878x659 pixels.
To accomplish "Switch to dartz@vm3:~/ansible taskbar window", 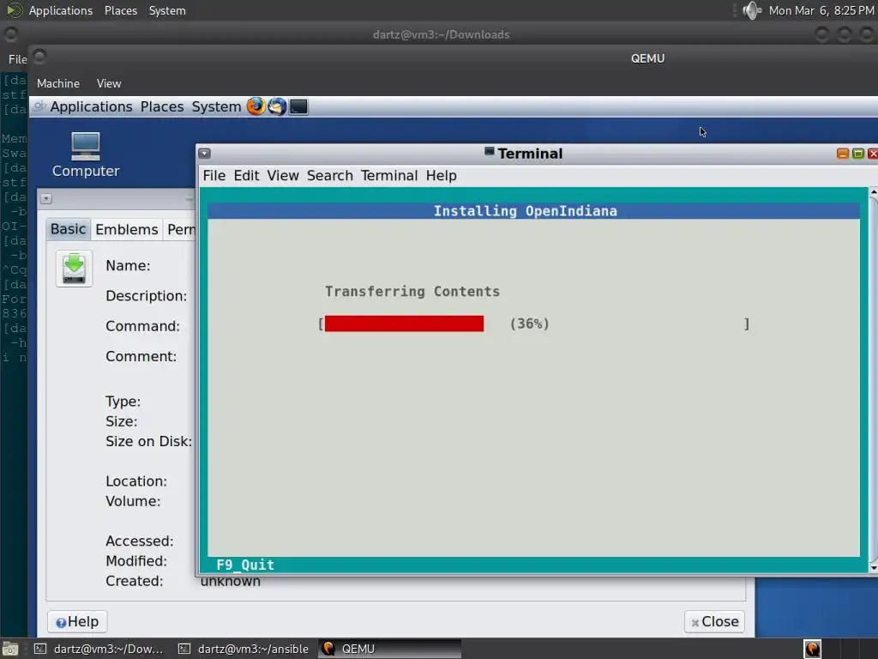I will click(x=243, y=649).
